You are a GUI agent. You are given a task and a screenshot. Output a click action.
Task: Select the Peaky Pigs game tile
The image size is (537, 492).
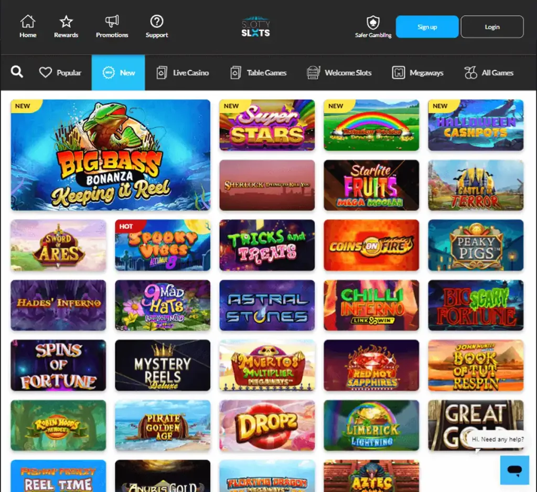coord(476,245)
